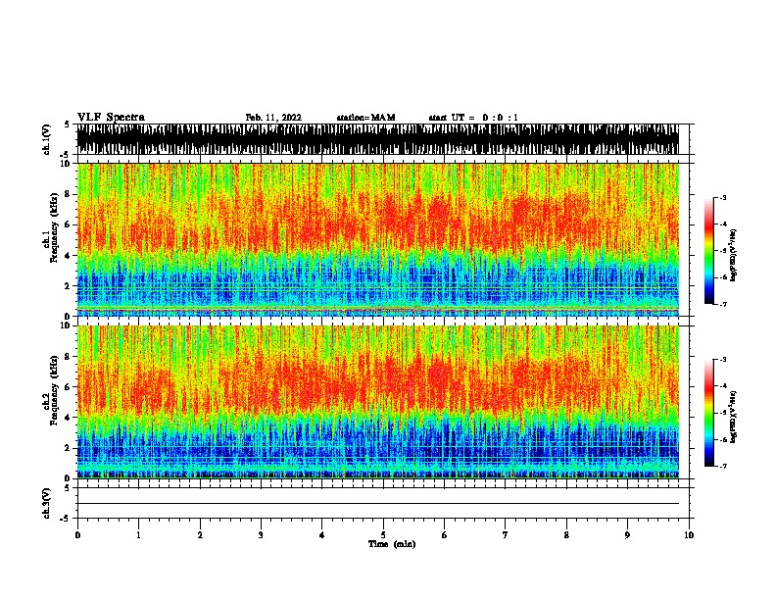The image size is (776, 600).
Task: Click the "8" kHz tick on the ch.1 spectrogram
Action: point(69,194)
